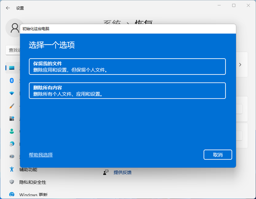Choose the 删除所有内容 option
Screen dimensions: 256x199
tap(127, 90)
